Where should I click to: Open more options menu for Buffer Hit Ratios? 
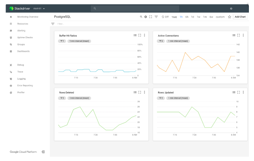pyautogui.click(x=144, y=35)
